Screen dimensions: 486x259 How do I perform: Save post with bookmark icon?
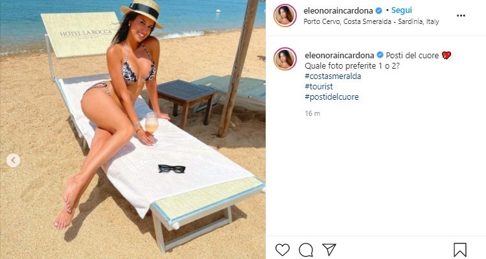[x=460, y=250]
